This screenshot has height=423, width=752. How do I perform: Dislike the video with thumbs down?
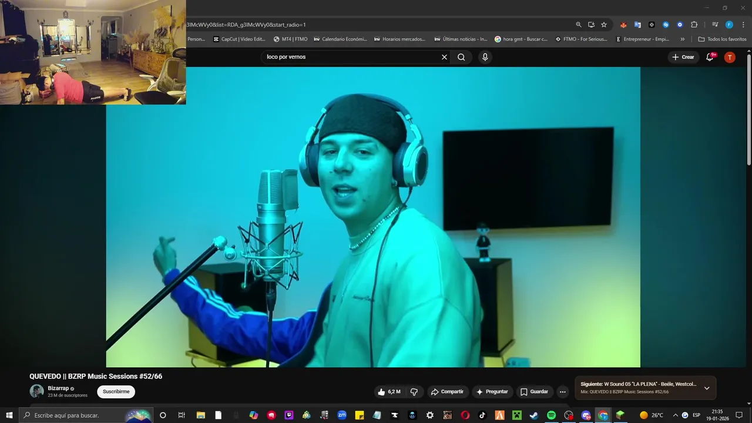tap(414, 392)
